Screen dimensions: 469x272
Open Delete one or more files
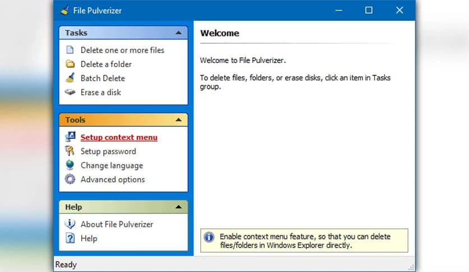pos(122,50)
